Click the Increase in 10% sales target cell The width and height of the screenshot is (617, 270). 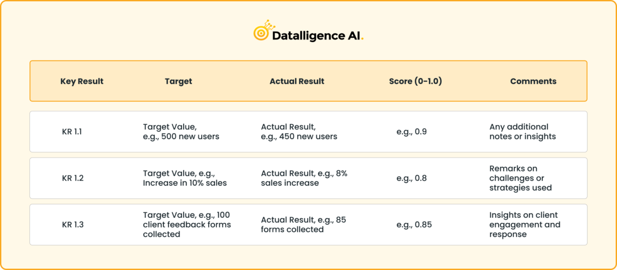185,178
